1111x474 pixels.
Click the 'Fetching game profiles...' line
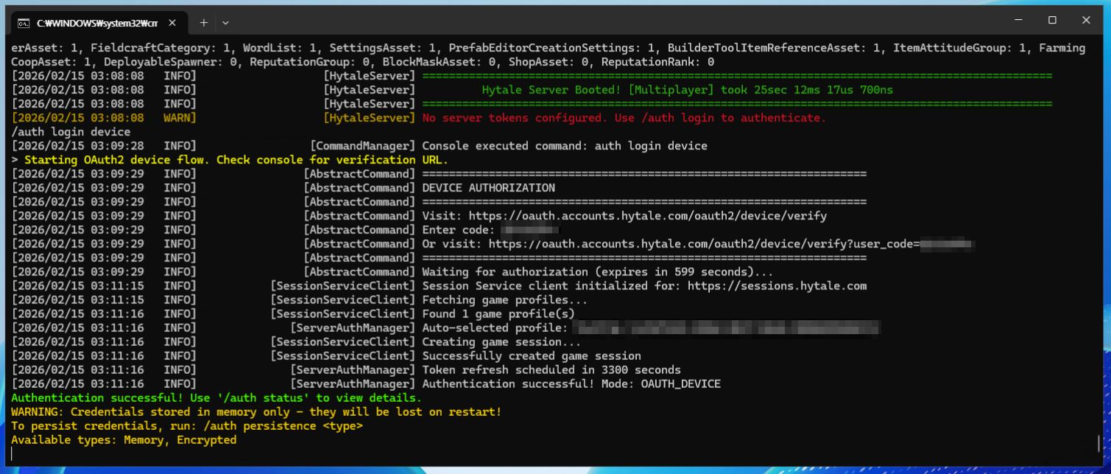tap(505, 300)
